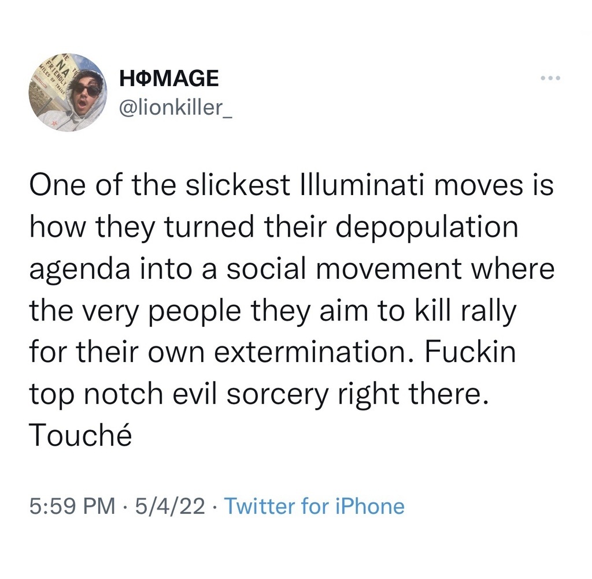Click the 5:59 PM timestamp
The image size is (592, 579).
(72, 506)
